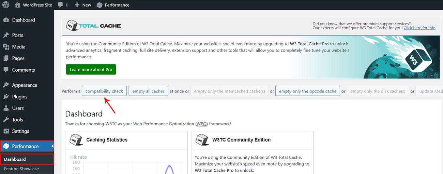Click the Settings sliders icon
Image resolution: width=443 pixels, height=174 pixels.
6,131
